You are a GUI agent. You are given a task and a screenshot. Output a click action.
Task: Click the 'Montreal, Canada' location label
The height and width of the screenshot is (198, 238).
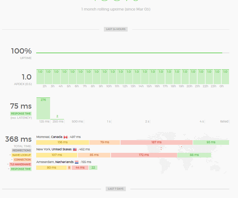[49, 137]
